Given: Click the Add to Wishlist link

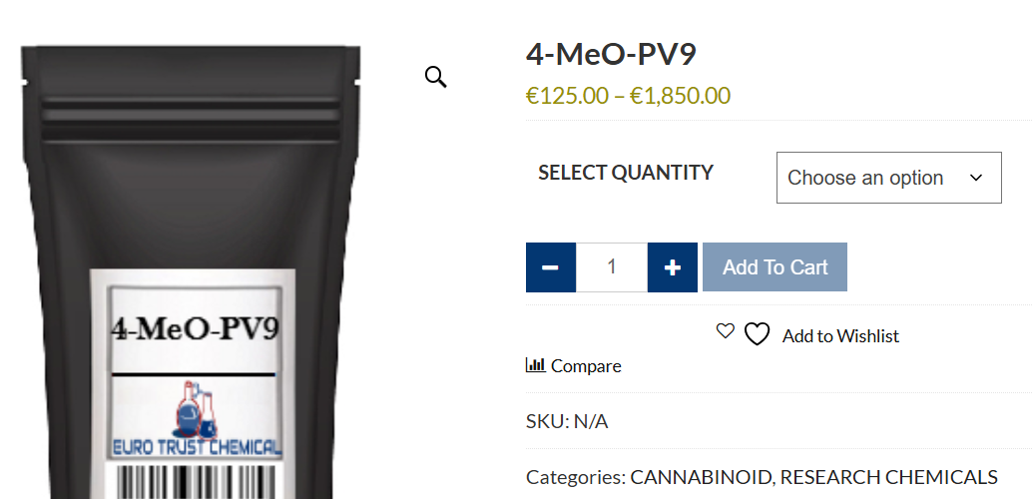Looking at the screenshot, I should pyautogui.click(x=840, y=336).
